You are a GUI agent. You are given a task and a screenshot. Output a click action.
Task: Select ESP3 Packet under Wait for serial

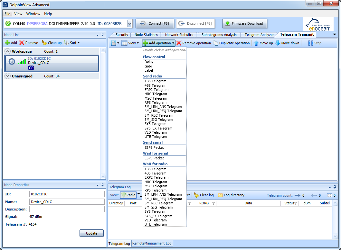point(154,158)
